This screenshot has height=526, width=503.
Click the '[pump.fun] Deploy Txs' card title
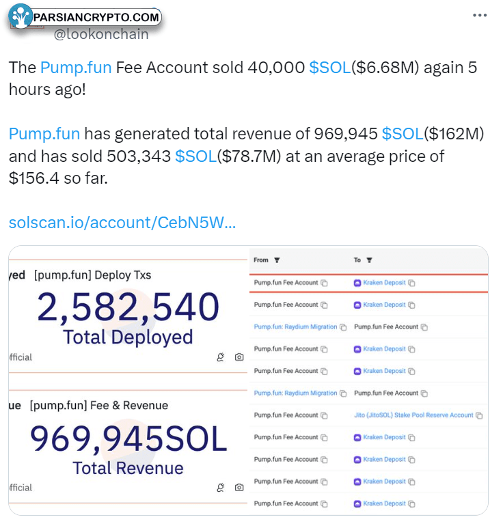pyautogui.click(x=93, y=275)
